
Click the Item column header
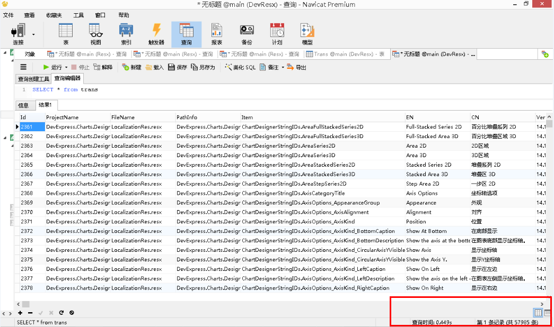[x=322, y=117]
